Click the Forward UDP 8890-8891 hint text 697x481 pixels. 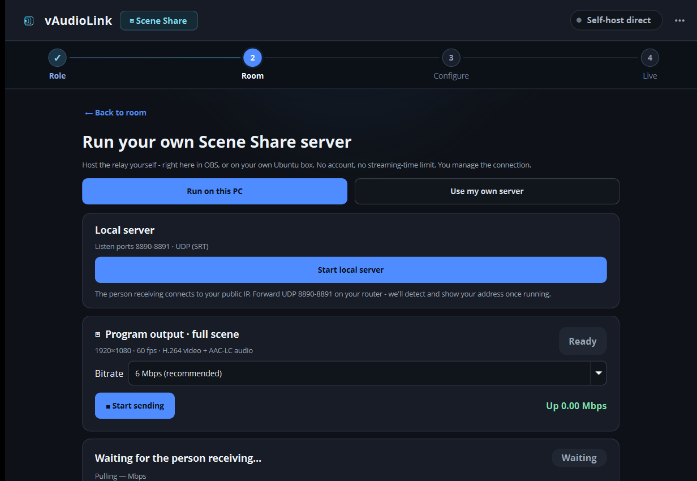coord(322,294)
